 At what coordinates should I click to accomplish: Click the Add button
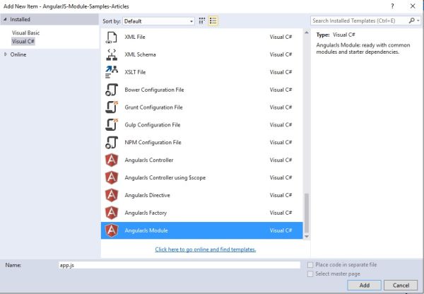point(364,285)
